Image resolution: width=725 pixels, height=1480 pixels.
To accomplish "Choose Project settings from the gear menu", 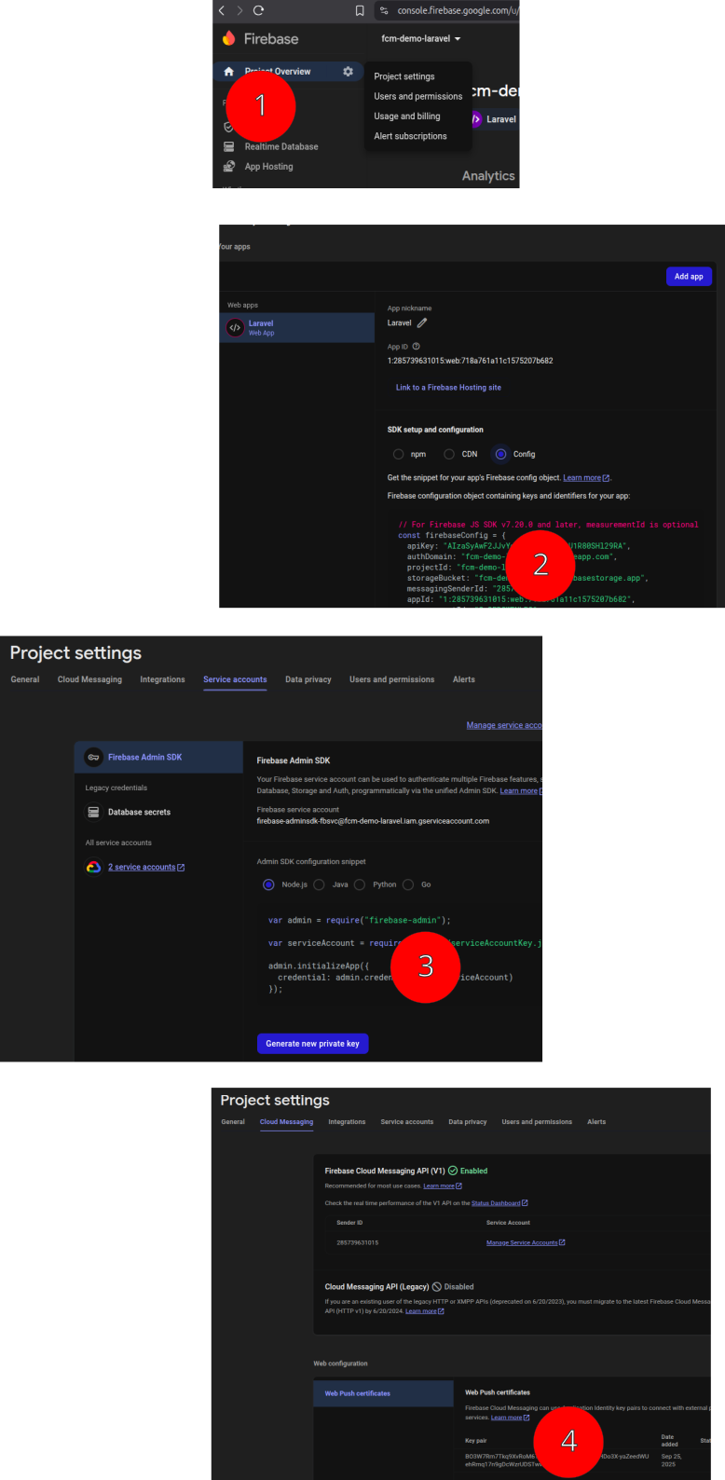I will [404, 76].
